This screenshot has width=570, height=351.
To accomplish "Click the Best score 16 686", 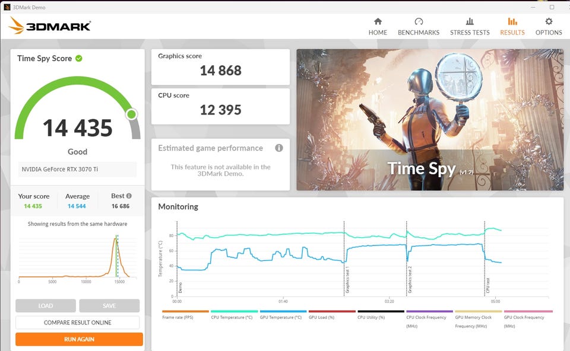I will coord(121,206).
